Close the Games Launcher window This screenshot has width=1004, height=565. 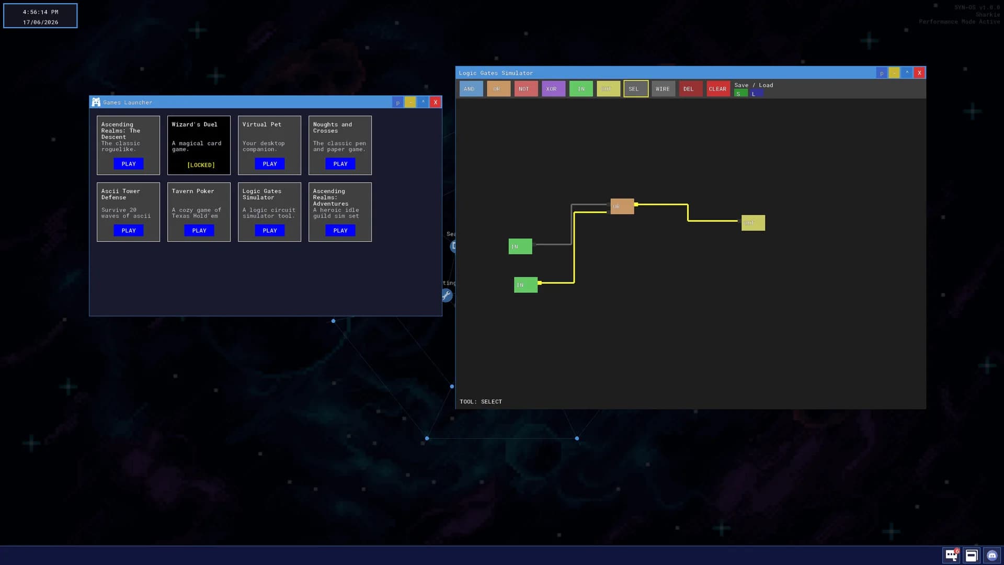tap(436, 102)
